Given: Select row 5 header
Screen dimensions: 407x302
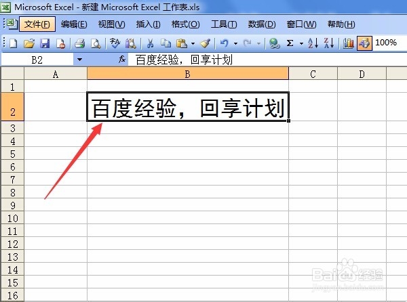Looking at the screenshot, I should [12, 154].
